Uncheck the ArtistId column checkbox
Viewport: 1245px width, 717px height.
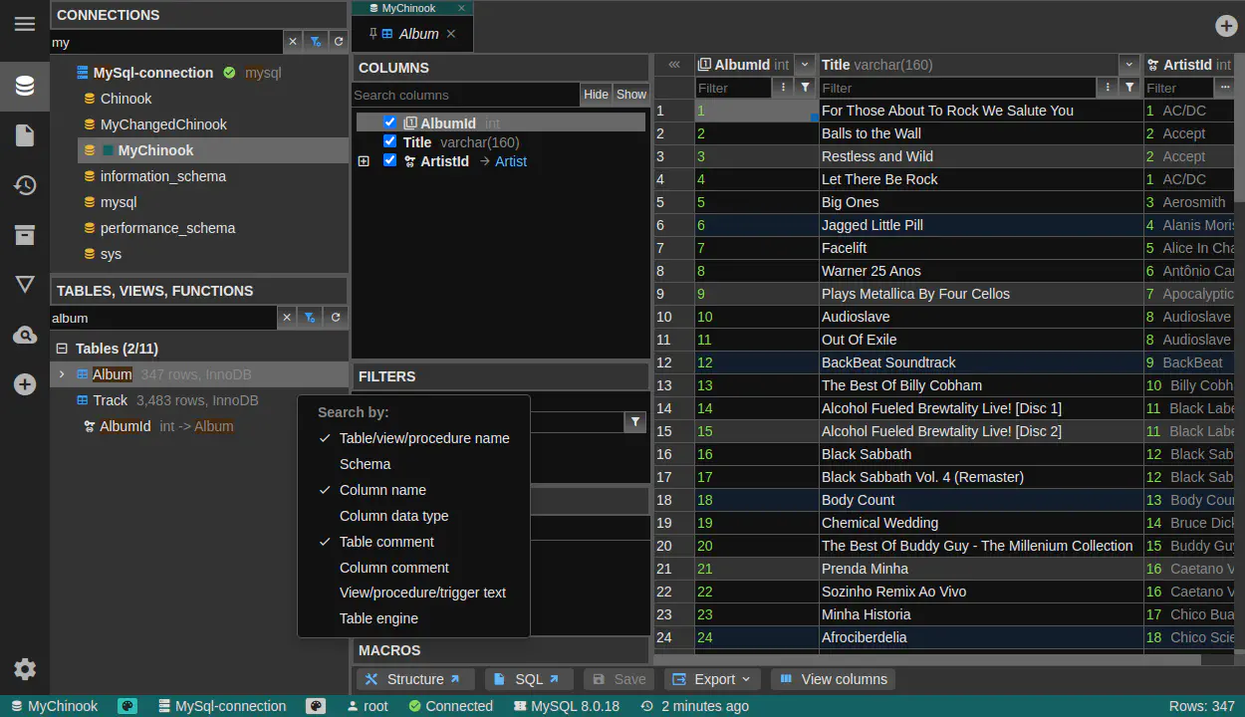tap(389, 160)
